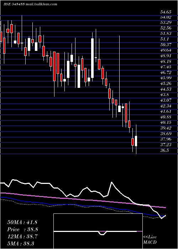Screen dimensions: 178x249
Task: Click the 51.83 price label
Action: point(166,33)
